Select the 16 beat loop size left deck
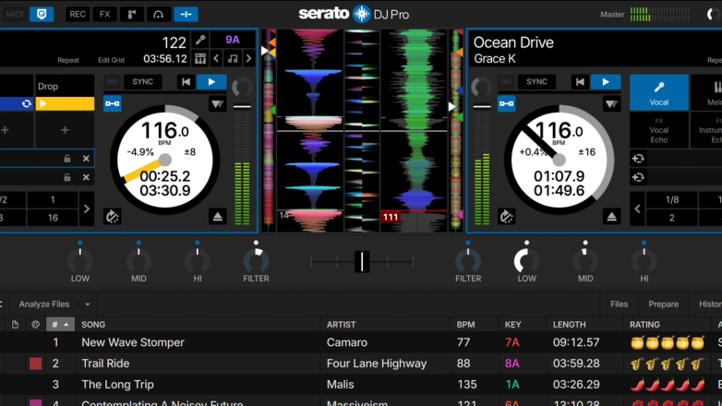722x406 pixels. point(53,218)
